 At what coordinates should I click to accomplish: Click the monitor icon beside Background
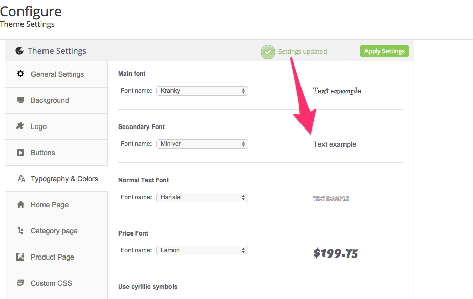point(20,100)
